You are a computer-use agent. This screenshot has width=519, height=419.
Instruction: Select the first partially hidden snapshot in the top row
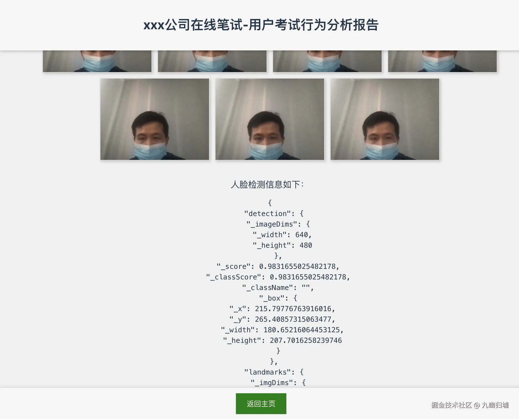click(97, 61)
